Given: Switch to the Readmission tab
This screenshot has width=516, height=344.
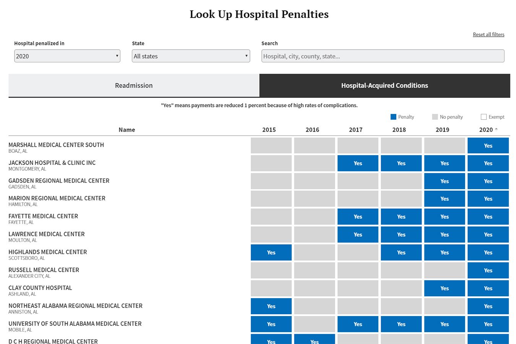Looking at the screenshot, I should pos(134,86).
